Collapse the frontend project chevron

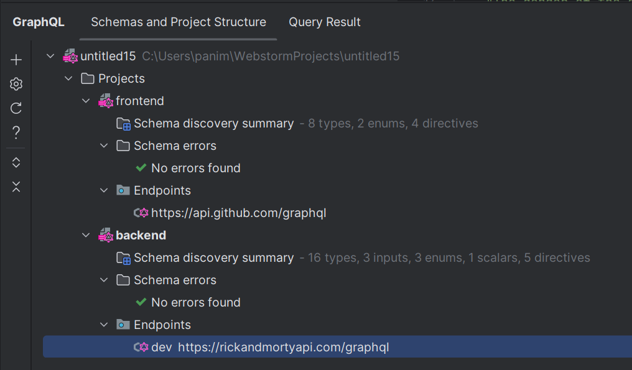point(86,101)
